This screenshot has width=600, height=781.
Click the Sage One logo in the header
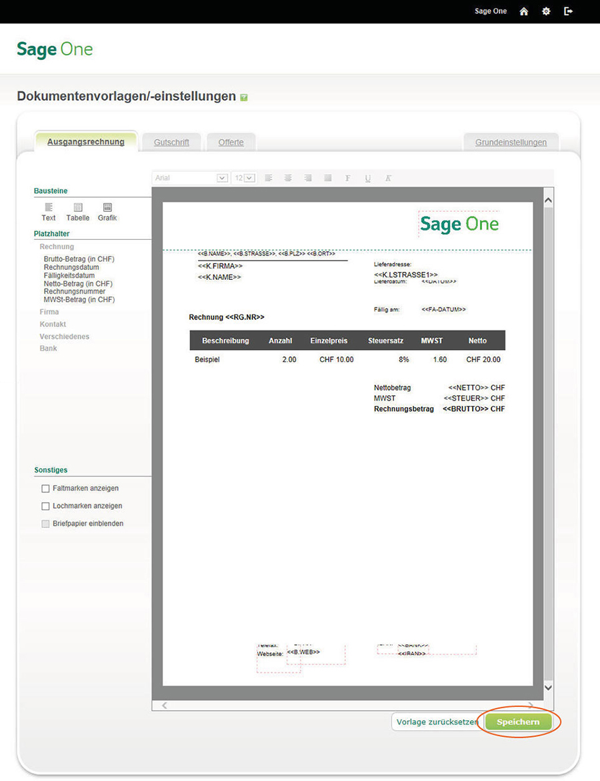click(x=55, y=49)
